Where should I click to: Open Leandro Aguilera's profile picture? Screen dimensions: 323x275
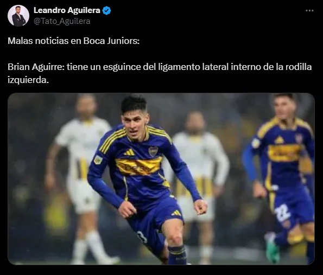tap(18, 16)
